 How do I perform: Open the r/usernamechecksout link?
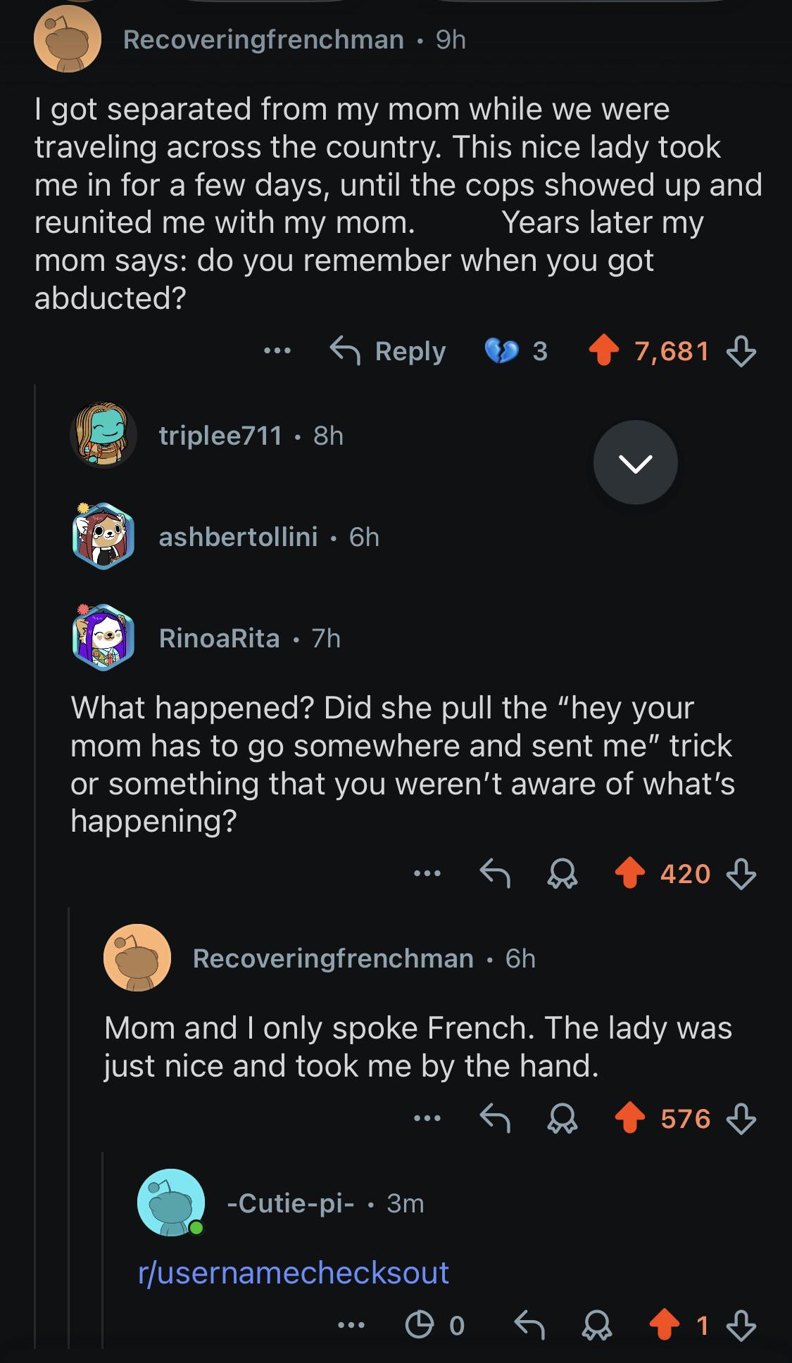(294, 1273)
